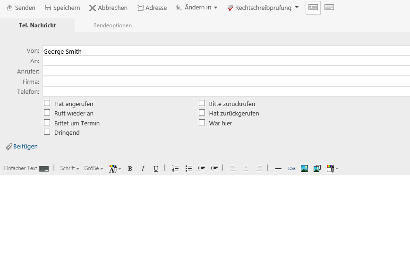Image resolution: width=410 pixels, height=255 pixels.
Task: Check the War hier box
Action: pos(202,123)
